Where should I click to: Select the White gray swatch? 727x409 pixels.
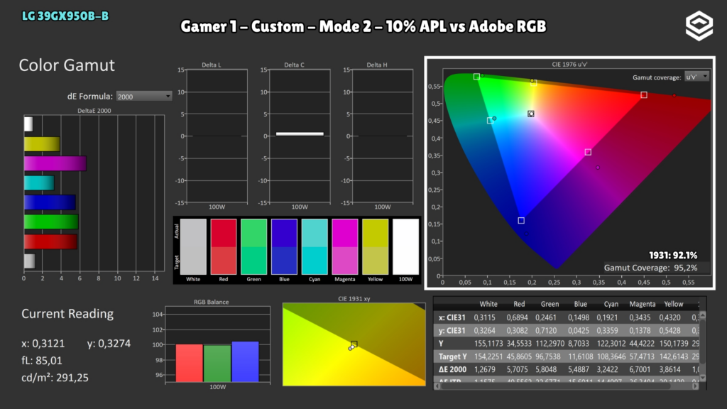[193, 246]
